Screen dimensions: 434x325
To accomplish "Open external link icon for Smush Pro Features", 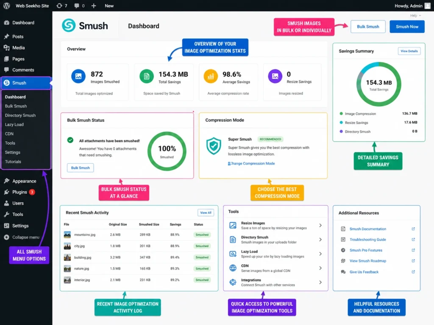I will point(413,250).
